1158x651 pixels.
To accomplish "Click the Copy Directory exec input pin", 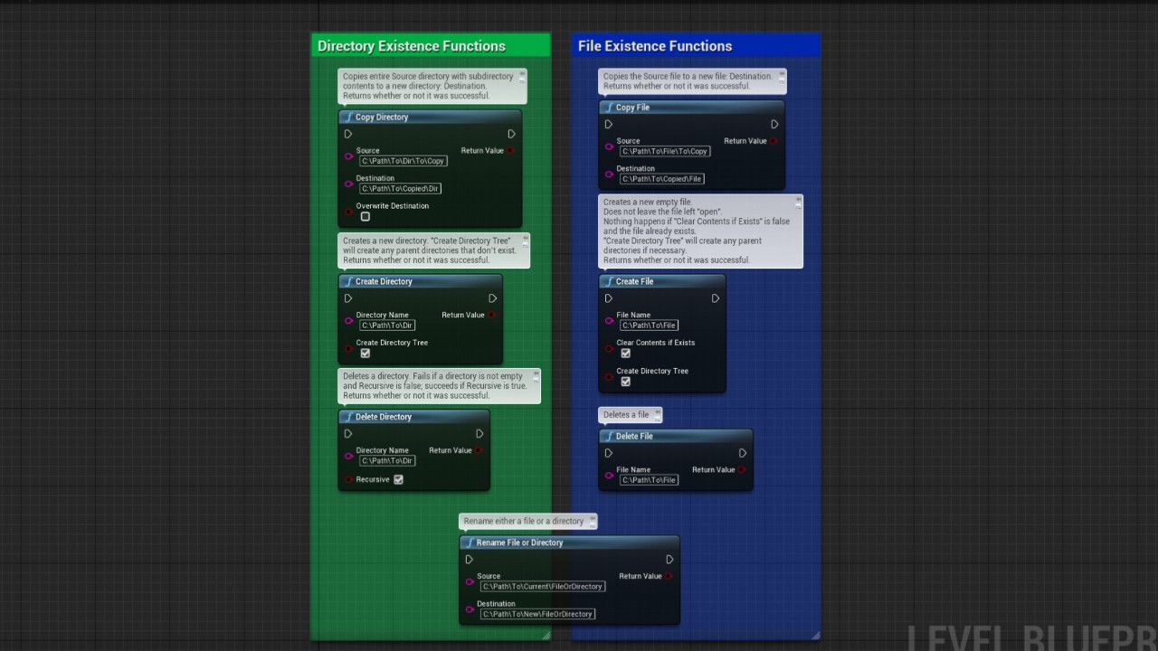I will coord(348,134).
